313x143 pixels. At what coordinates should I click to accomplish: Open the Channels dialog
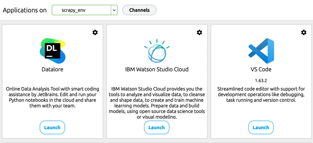(x=139, y=10)
